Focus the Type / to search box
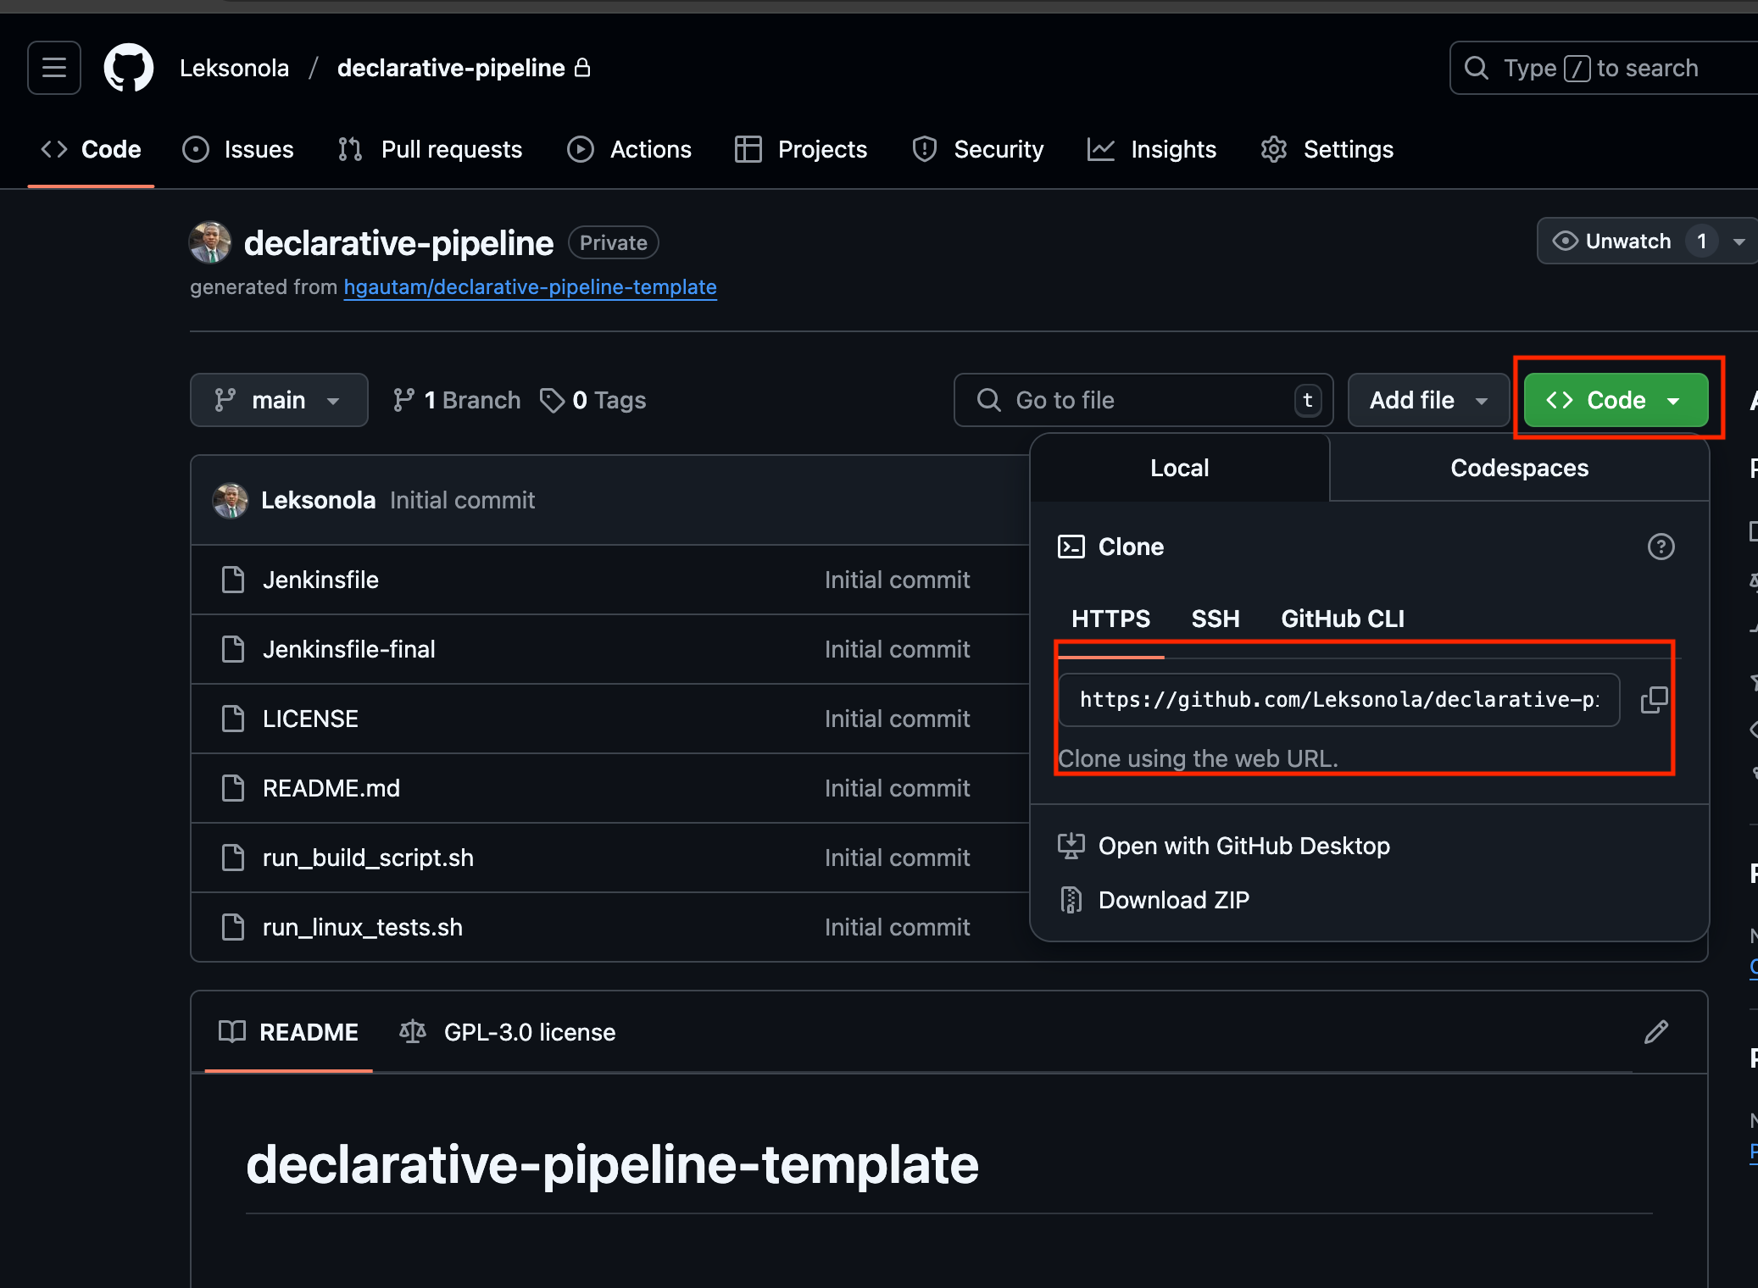The image size is (1758, 1288). point(1604,68)
